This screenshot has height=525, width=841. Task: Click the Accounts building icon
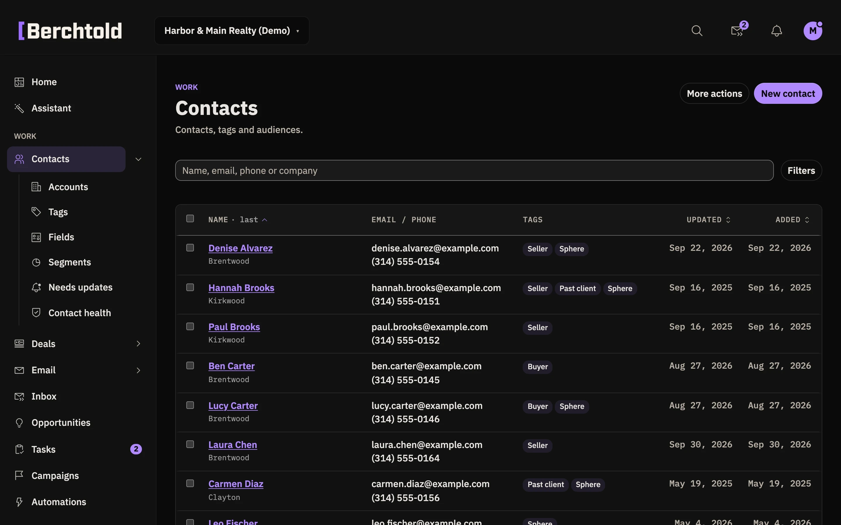coord(36,187)
